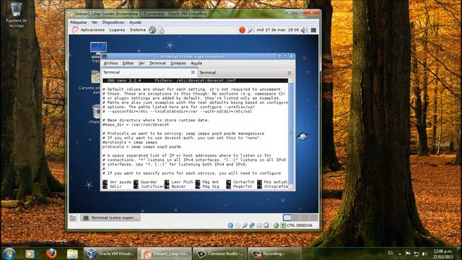Click VirtualBox optical disk indicator

[237, 225]
